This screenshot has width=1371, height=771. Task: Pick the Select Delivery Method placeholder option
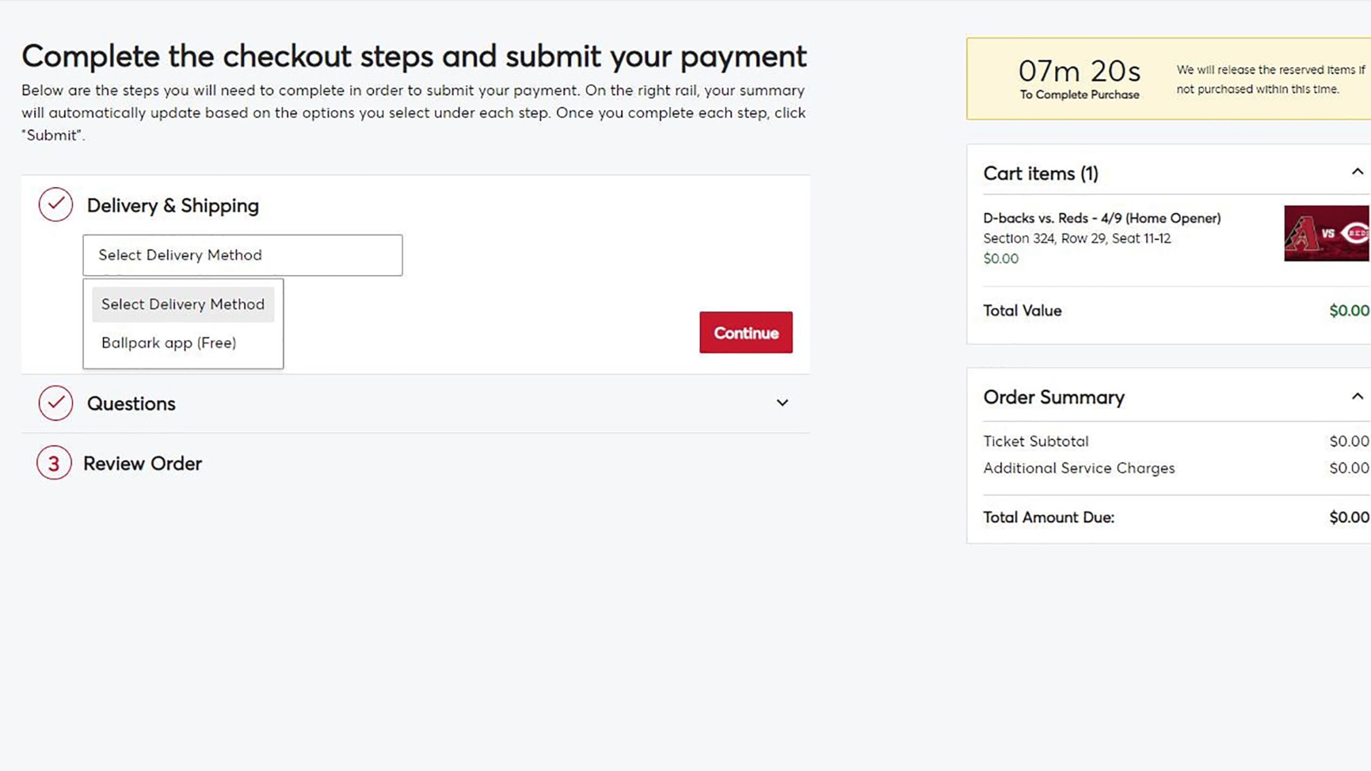pos(183,304)
